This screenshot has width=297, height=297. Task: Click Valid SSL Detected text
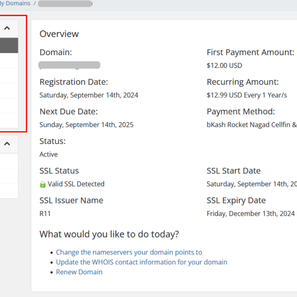(76, 184)
